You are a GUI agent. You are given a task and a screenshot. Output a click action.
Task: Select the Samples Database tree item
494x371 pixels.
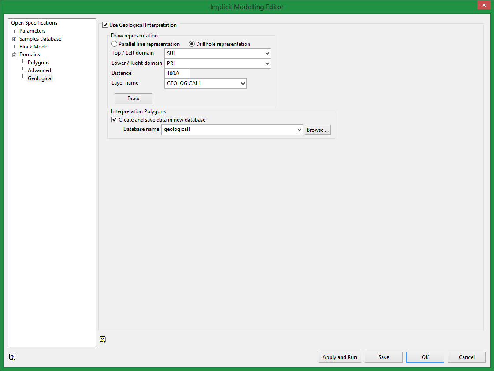coord(41,38)
